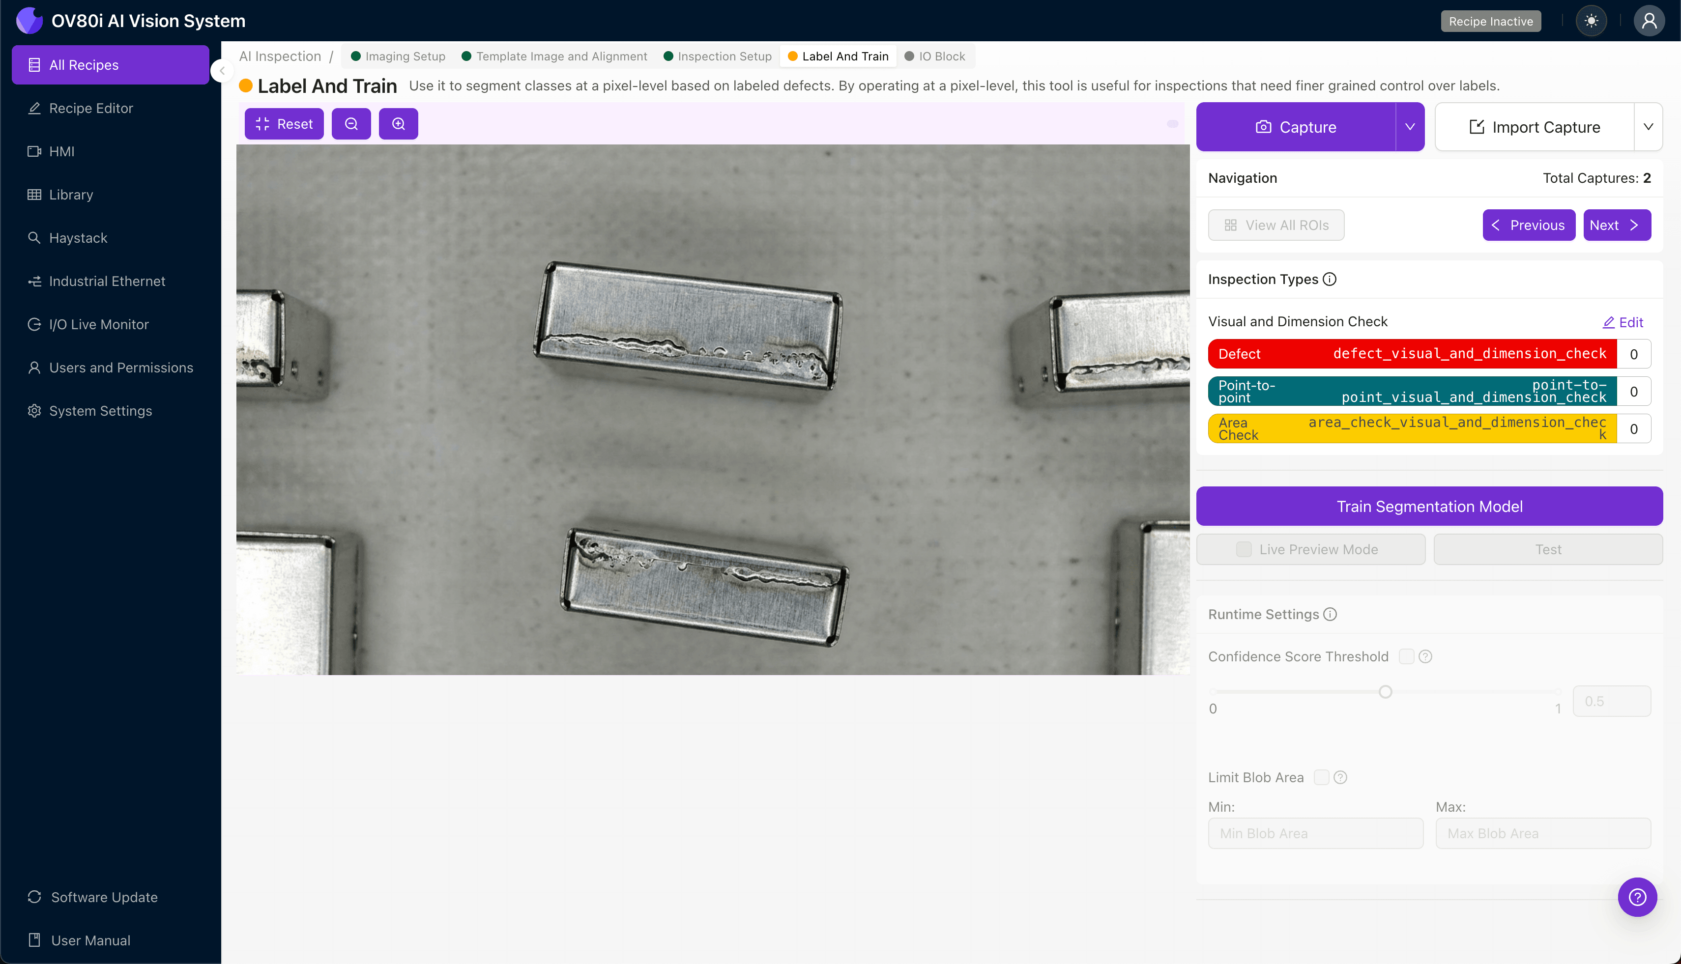1681x964 pixels.
Task: Open I/O Live Monitor in the sidebar
Action: (x=99, y=324)
